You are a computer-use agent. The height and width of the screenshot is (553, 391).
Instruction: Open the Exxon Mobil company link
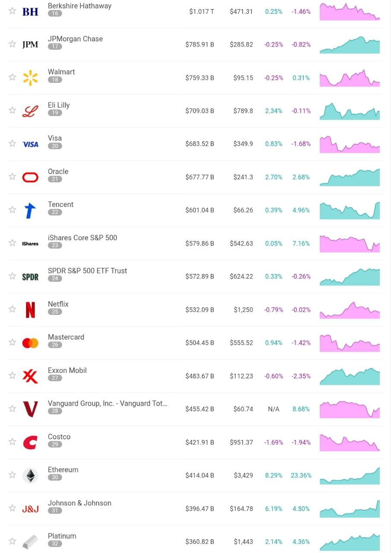pyautogui.click(x=67, y=370)
